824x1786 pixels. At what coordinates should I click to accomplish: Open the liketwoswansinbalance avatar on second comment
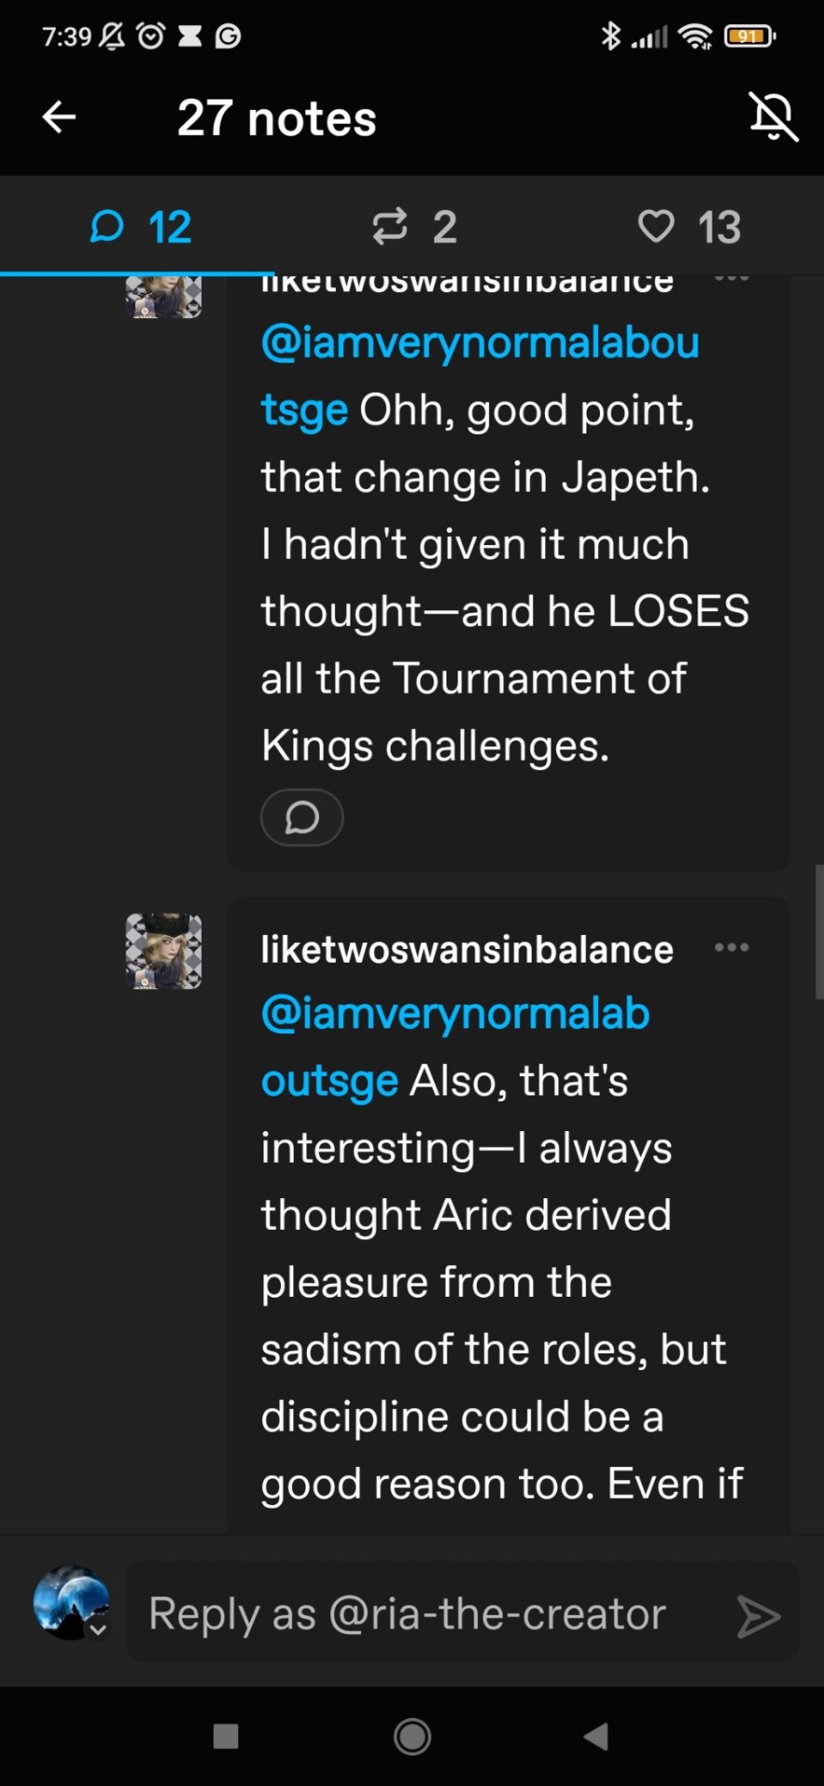pyautogui.click(x=164, y=951)
